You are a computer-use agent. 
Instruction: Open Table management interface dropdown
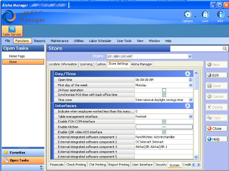[x=191, y=117]
